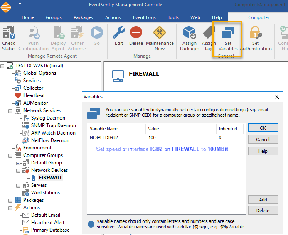288x235 pixels.
Task: Select the Heartbeat tree item
Action: [34, 95]
